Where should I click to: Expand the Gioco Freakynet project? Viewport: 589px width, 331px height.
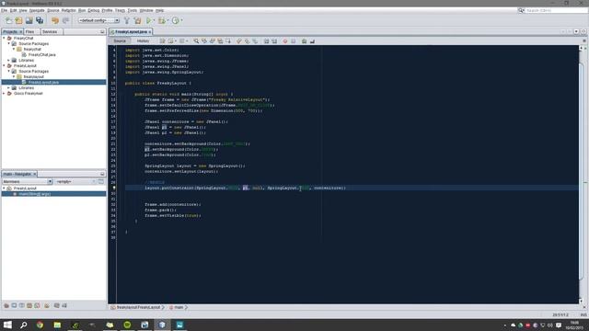pyautogui.click(x=4, y=93)
